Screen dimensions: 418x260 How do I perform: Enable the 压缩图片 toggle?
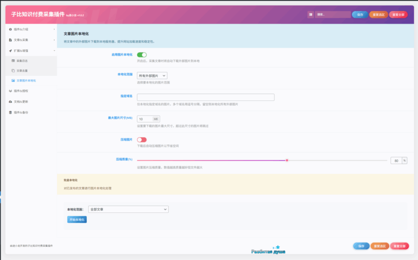[142, 140]
